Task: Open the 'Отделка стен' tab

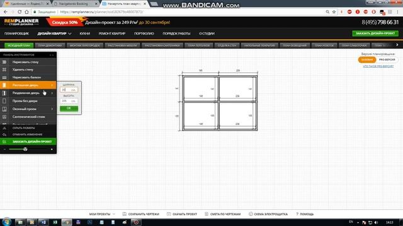Action: pos(227,45)
